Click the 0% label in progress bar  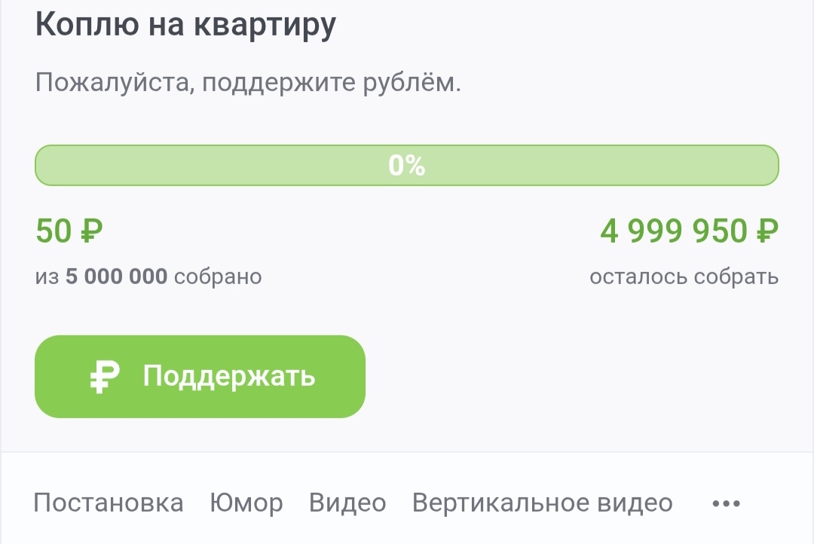point(407,165)
